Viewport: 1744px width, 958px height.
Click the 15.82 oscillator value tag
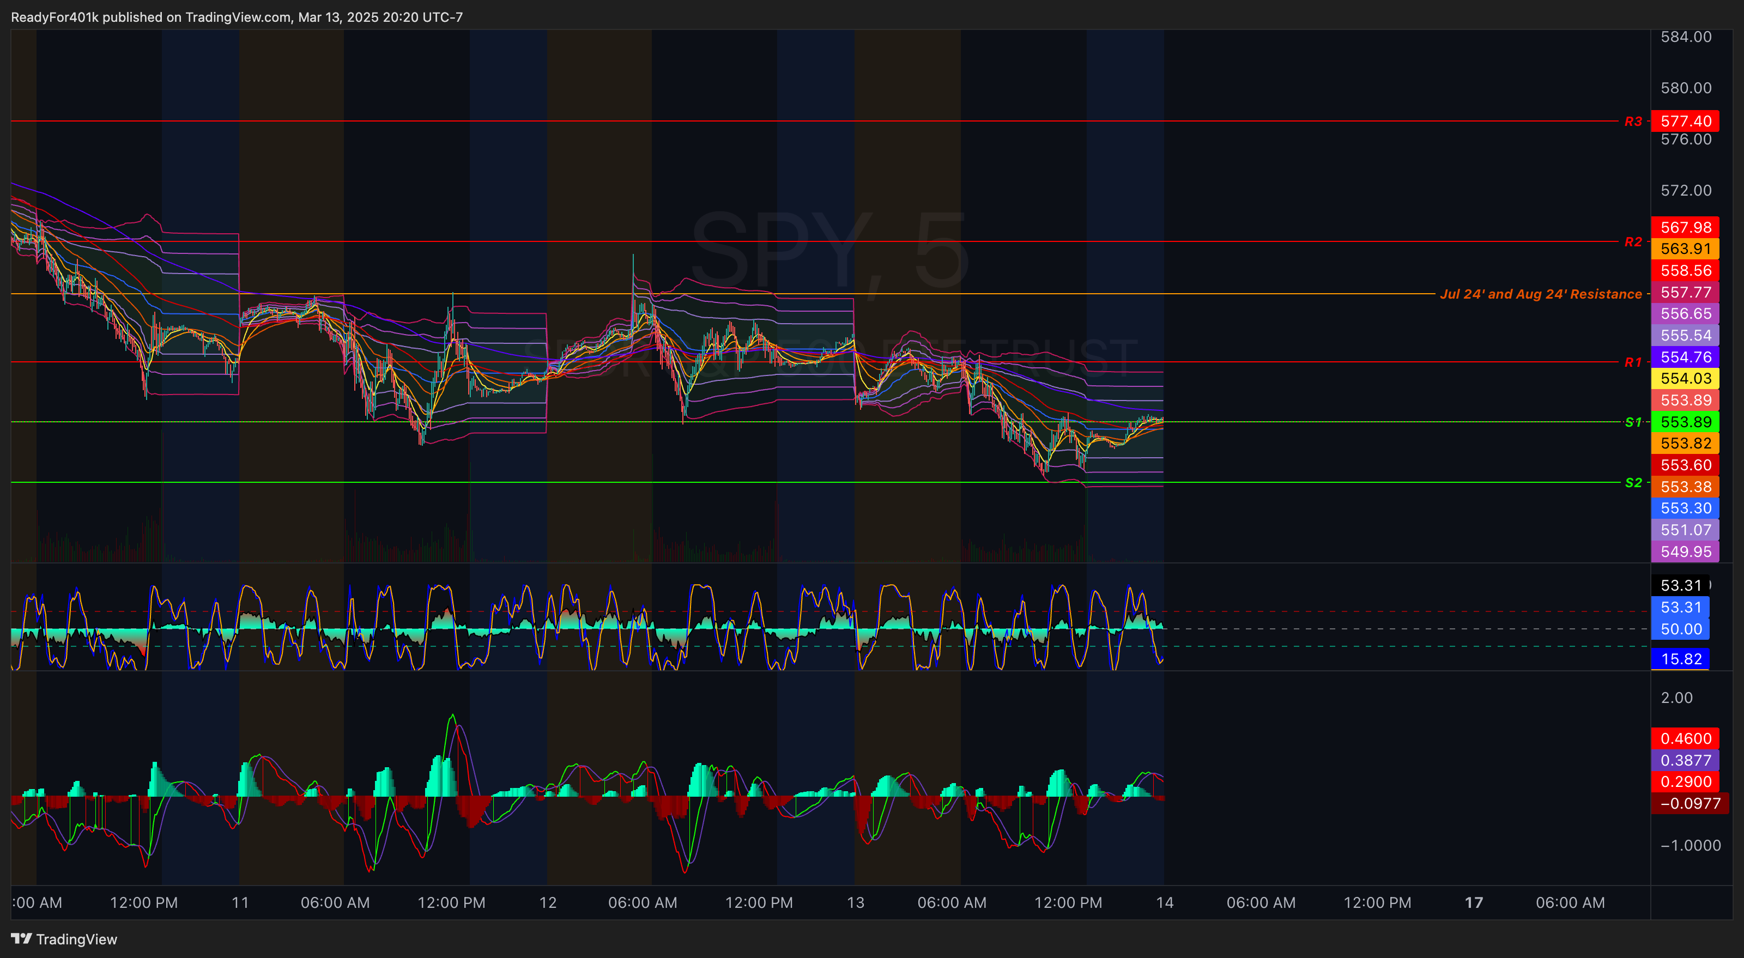pos(1680,659)
